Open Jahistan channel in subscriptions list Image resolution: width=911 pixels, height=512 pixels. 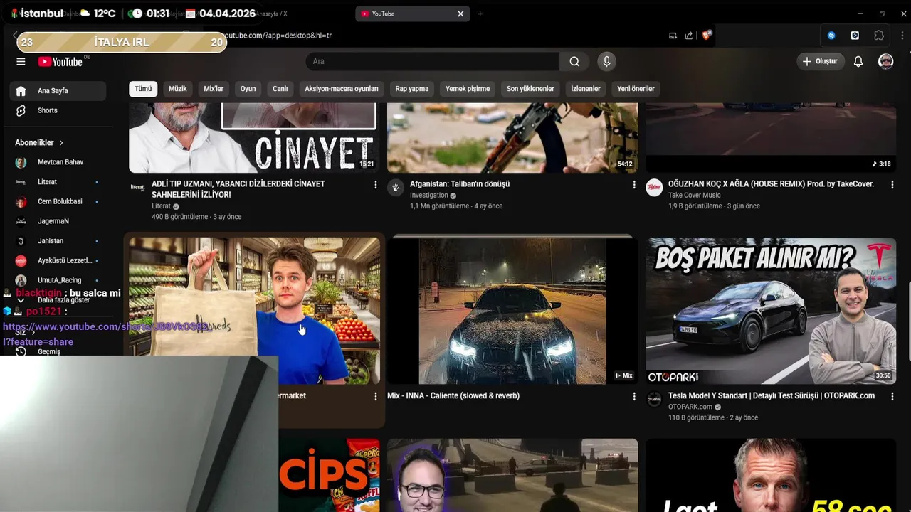tap(58, 241)
